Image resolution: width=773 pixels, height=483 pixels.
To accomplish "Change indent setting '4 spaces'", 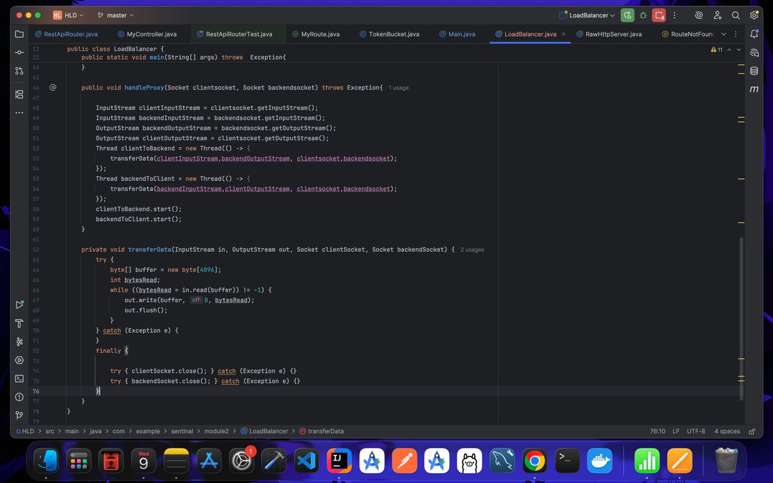I will point(727,431).
